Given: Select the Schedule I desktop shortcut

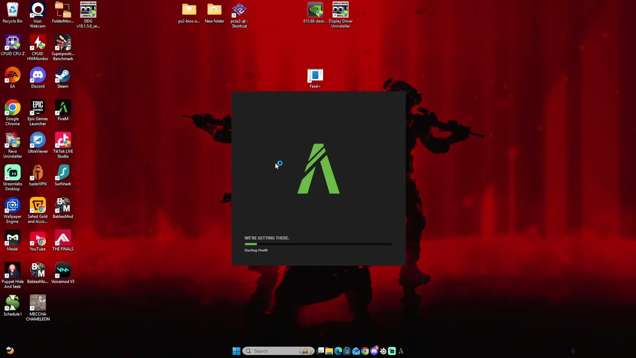Looking at the screenshot, I should tap(12, 306).
